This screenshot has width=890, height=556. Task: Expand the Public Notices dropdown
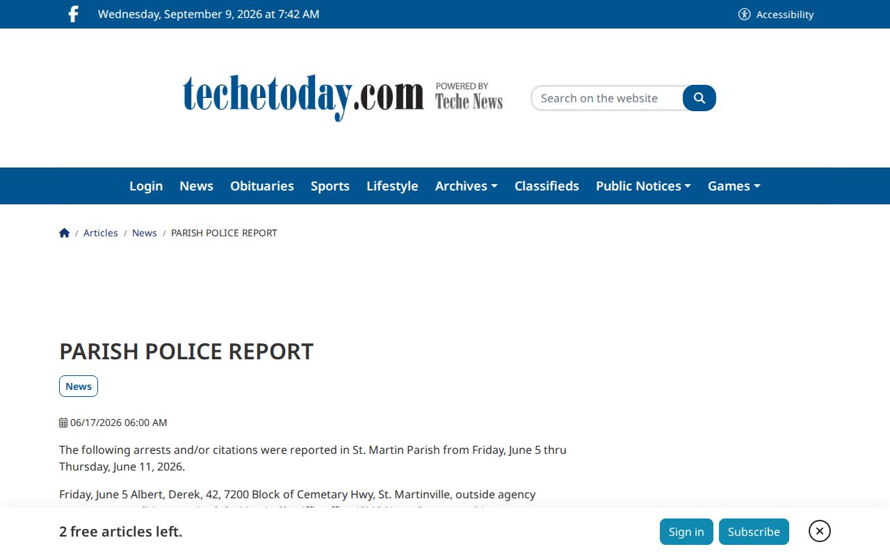pyautogui.click(x=643, y=186)
